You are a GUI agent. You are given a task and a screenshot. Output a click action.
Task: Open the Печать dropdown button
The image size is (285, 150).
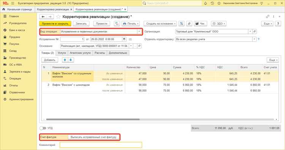(131, 24)
